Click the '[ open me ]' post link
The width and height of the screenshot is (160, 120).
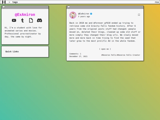(105, 49)
